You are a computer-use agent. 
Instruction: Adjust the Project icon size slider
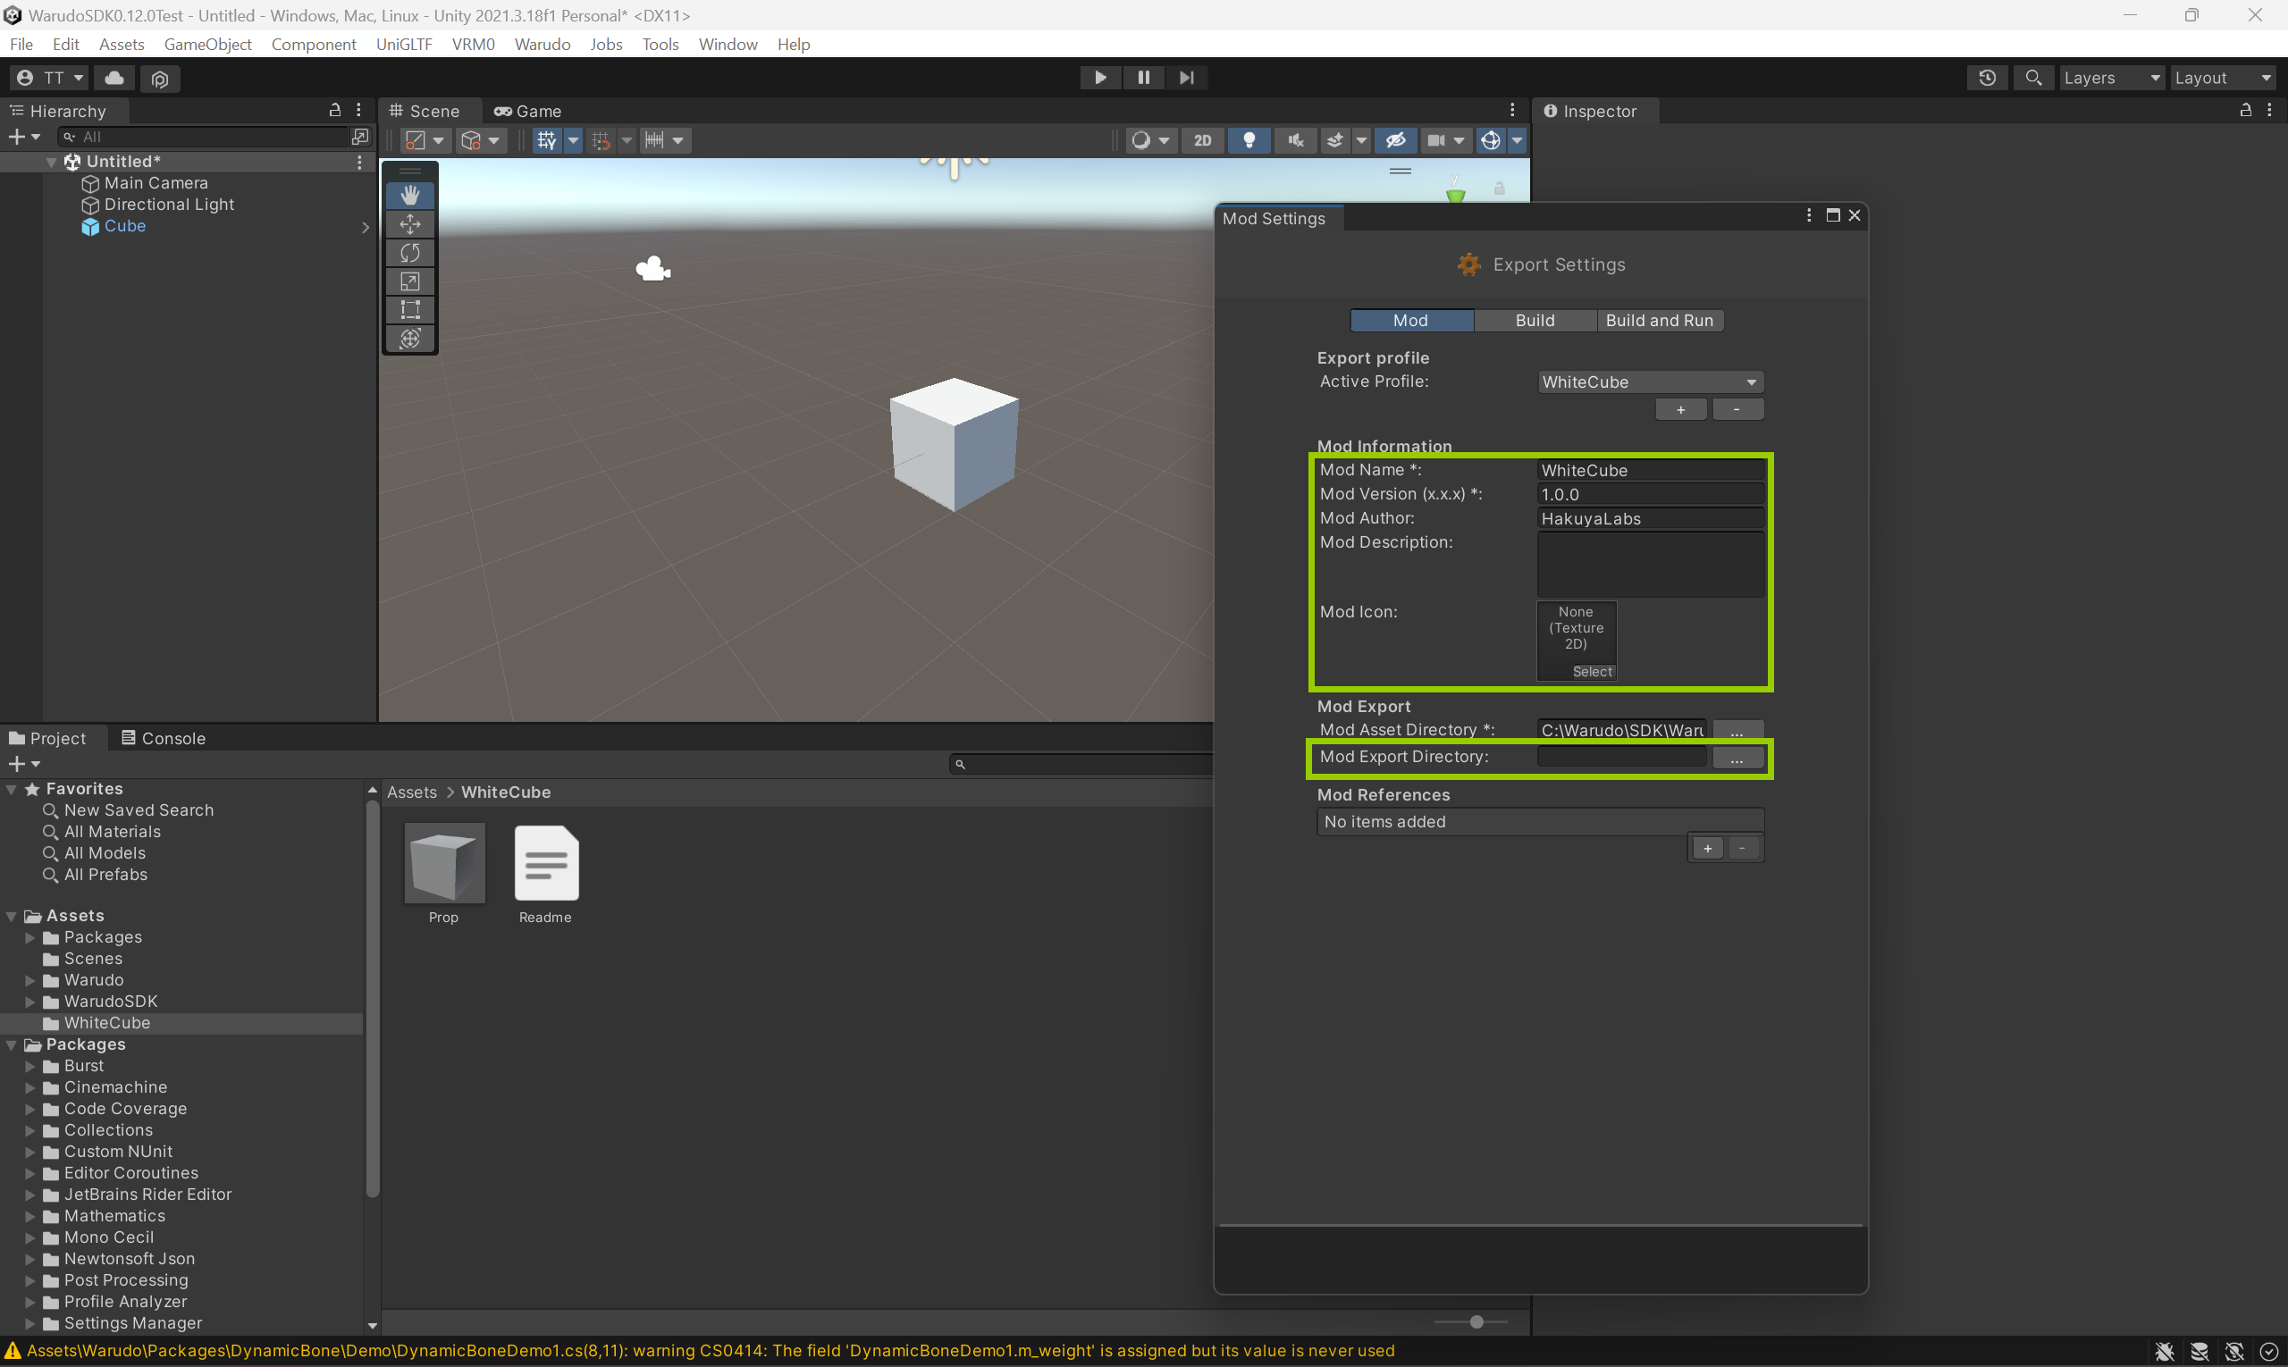[1476, 1321]
